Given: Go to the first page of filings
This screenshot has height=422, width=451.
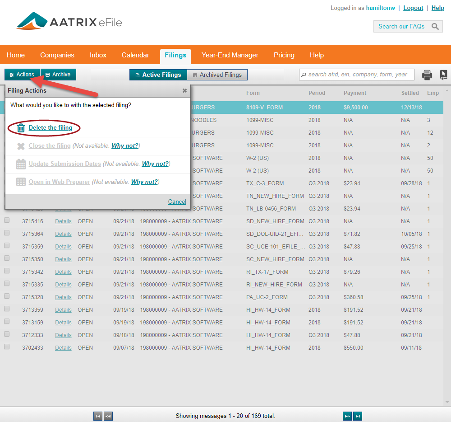Looking at the screenshot, I should click(x=98, y=416).
